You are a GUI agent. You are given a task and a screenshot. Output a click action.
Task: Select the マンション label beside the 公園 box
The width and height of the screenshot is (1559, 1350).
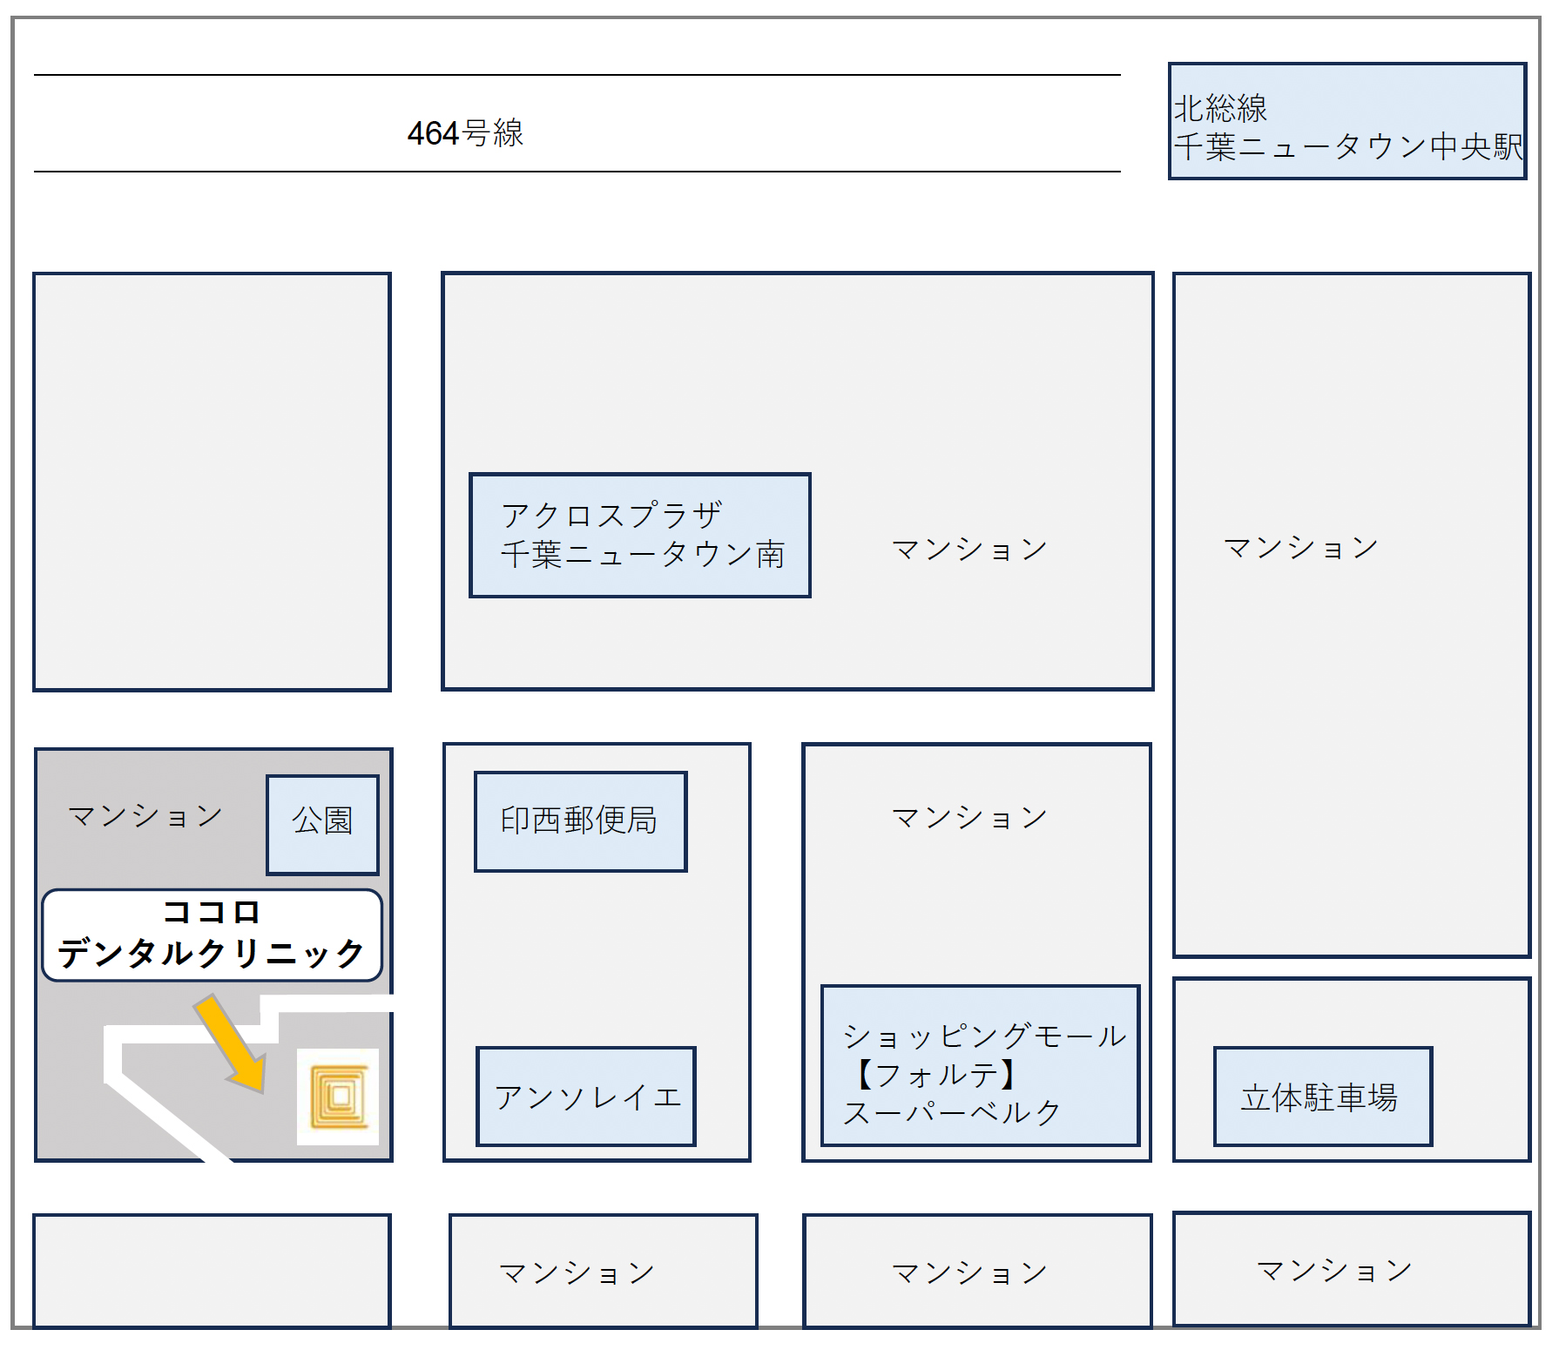pos(145,816)
